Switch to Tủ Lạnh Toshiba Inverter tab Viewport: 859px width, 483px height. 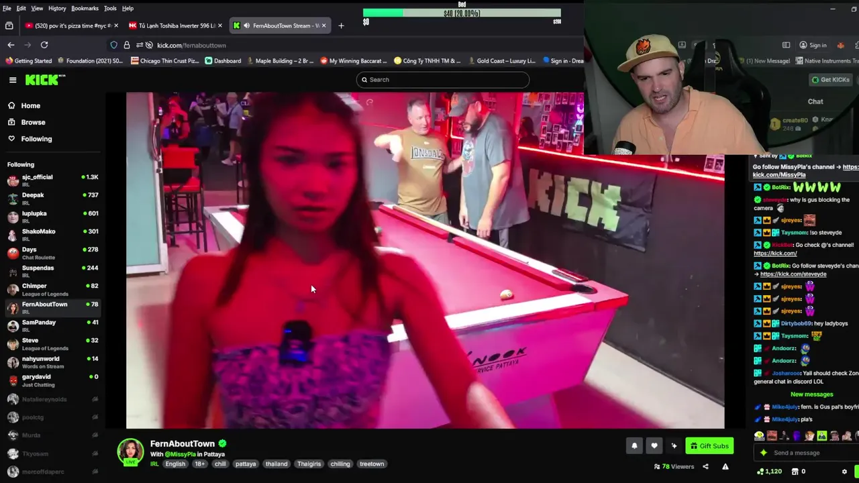point(176,25)
